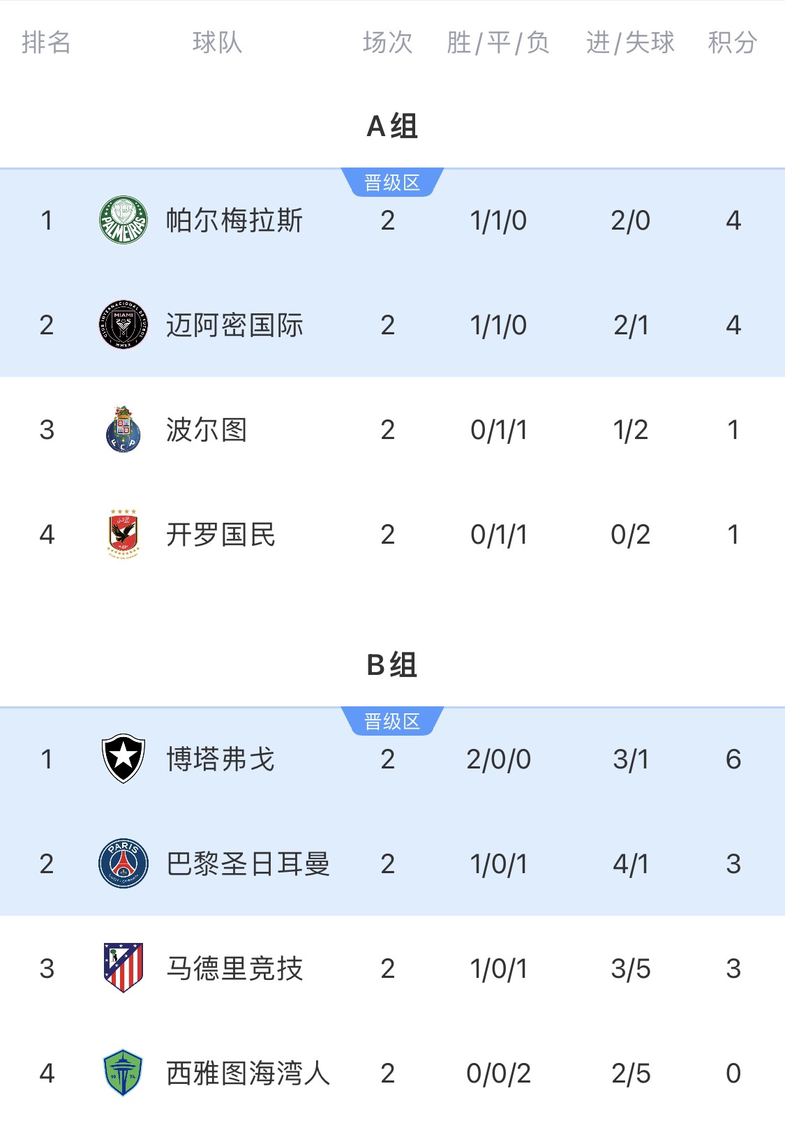Image resolution: width=785 pixels, height=1137 pixels.
Task: Select the 胜/平/负 column header
Action: point(498,43)
